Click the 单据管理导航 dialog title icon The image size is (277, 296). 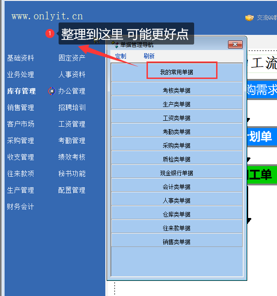[115, 45]
